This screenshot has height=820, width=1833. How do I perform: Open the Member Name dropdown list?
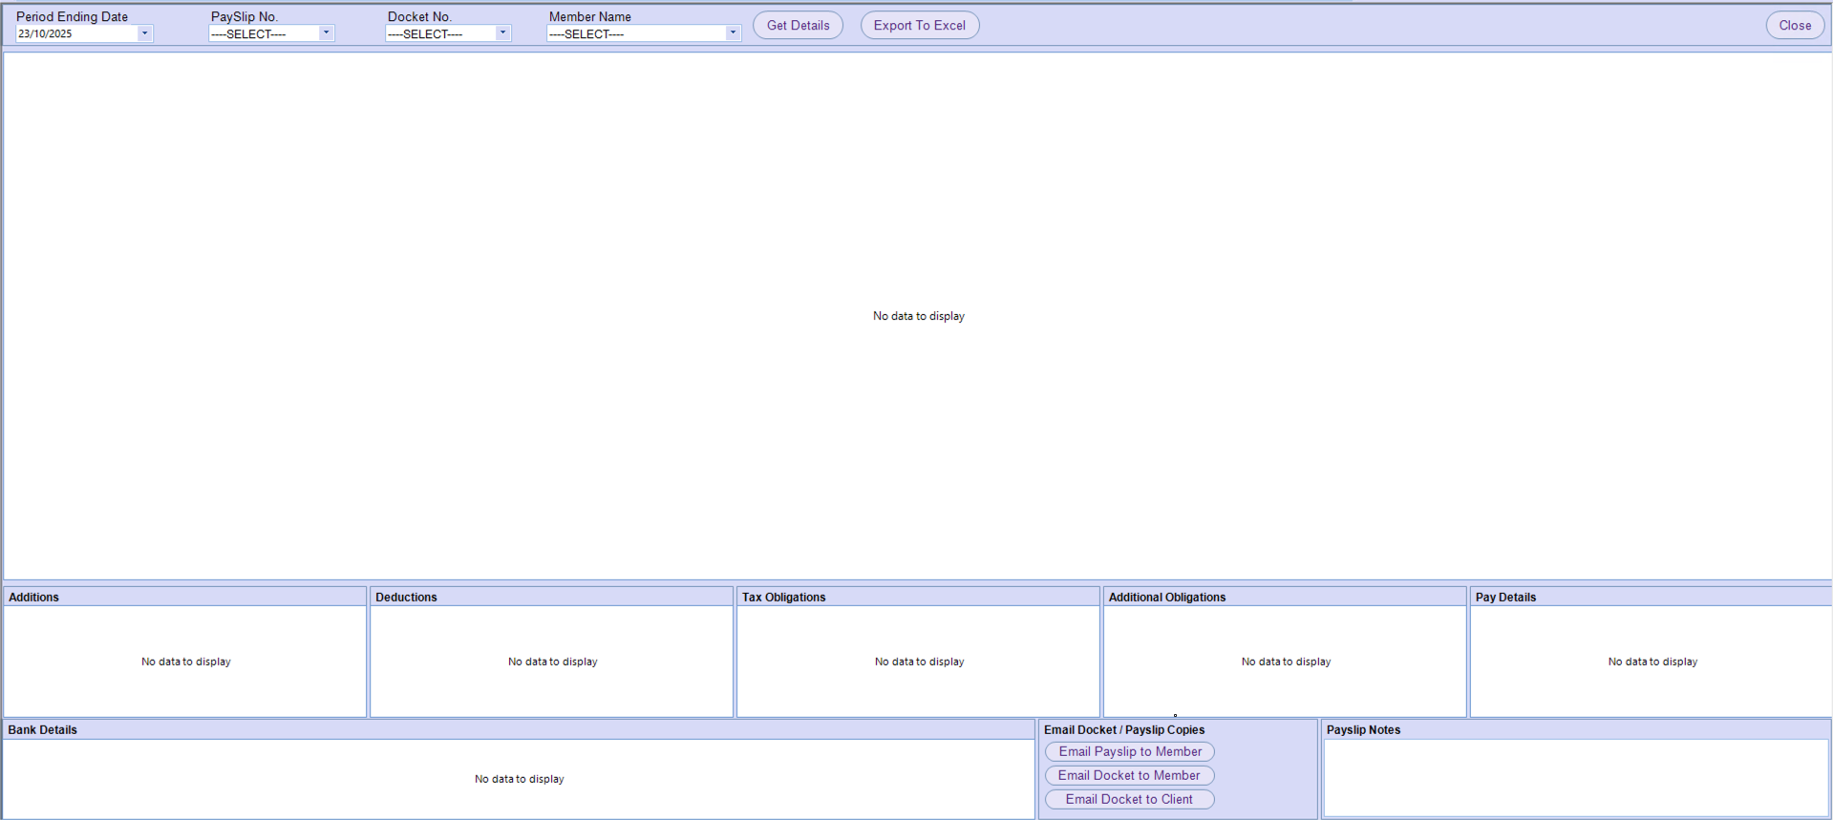[733, 33]
